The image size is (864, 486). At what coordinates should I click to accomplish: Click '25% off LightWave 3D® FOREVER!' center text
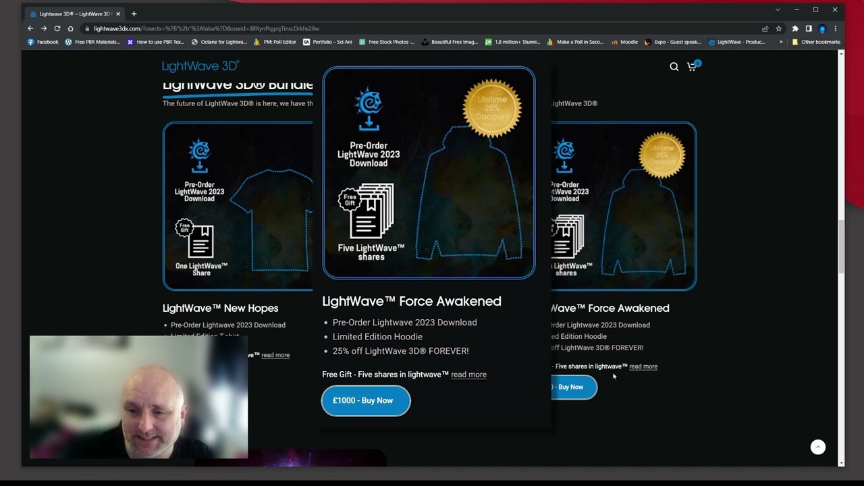pyautogui.click(x=400, y=351)
